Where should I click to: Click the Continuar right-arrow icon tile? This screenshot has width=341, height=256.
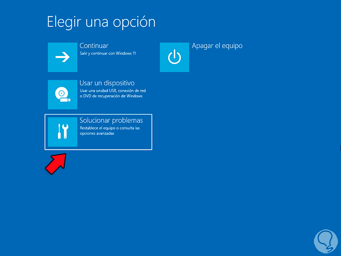point(62,57)
